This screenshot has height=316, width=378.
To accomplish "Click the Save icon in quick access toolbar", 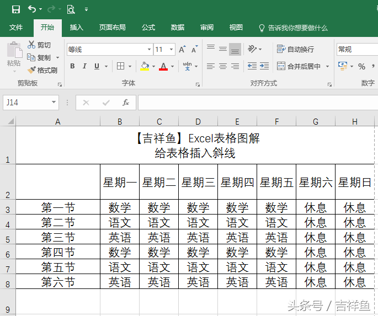I will pyautogui.click(x=16, y=9).
